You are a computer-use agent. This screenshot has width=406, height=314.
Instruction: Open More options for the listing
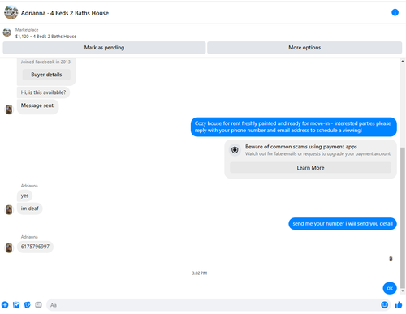point(304,48)
